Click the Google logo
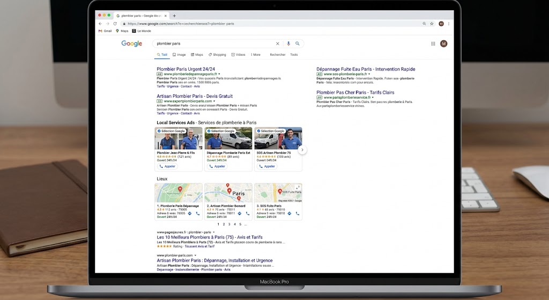The height and width of the screenshot is (300, 549). click(132, 43)
